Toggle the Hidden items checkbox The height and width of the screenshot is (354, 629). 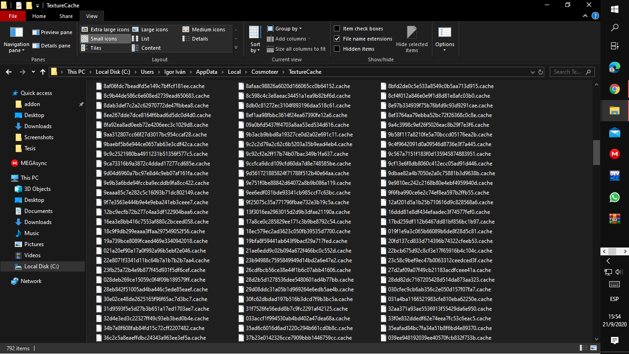coord(337,49)
